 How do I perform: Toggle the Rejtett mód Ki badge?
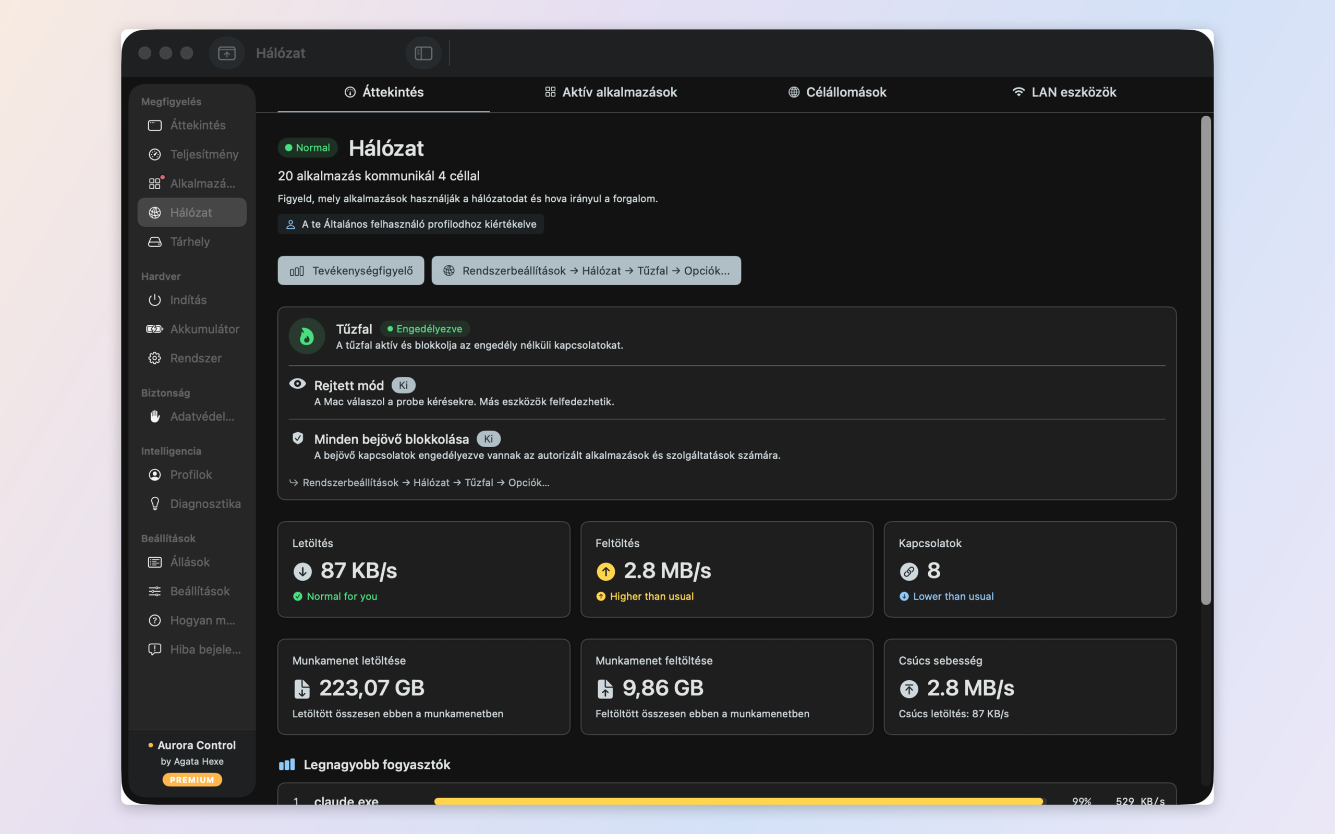tap(403, 385)
